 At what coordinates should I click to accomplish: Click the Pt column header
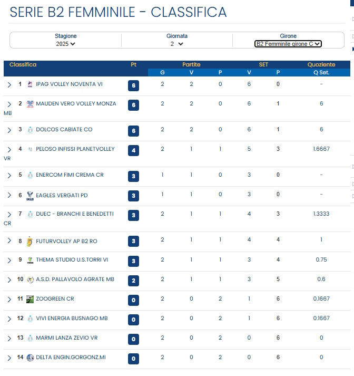point(133,64)
